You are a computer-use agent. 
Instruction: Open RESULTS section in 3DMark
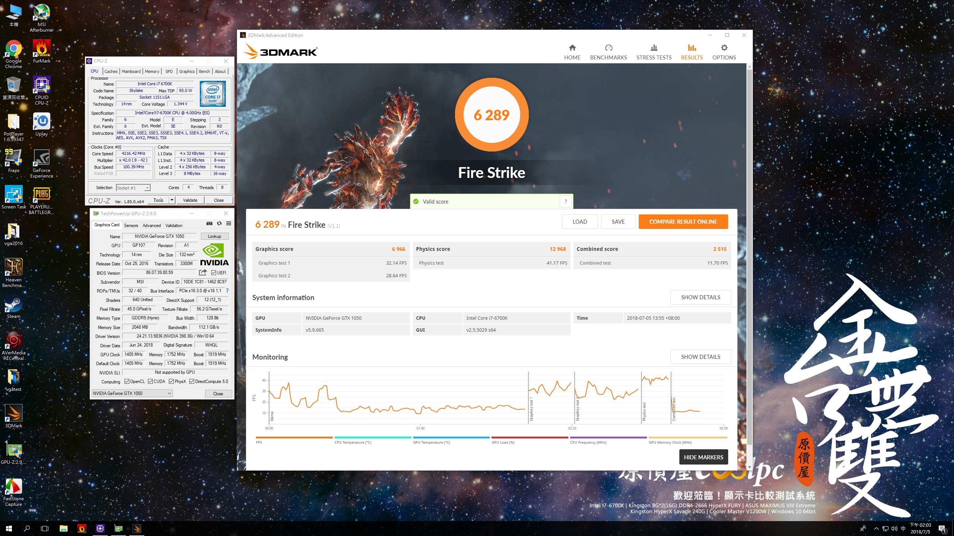[x=692, y=52]
